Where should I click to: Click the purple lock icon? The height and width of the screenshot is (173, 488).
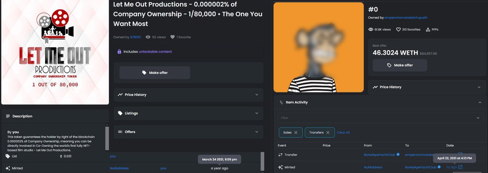119,51
